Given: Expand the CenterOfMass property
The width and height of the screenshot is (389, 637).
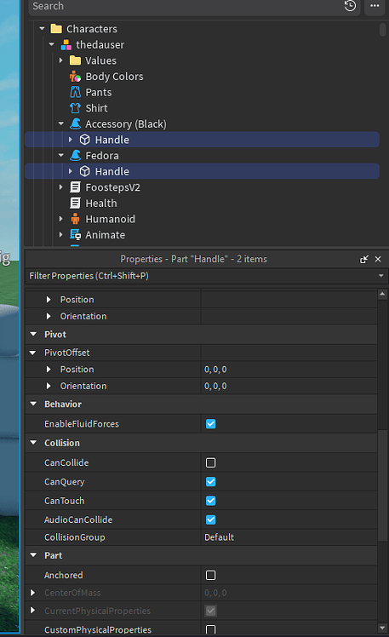Looking at the screenshot, I should [33, 593].
